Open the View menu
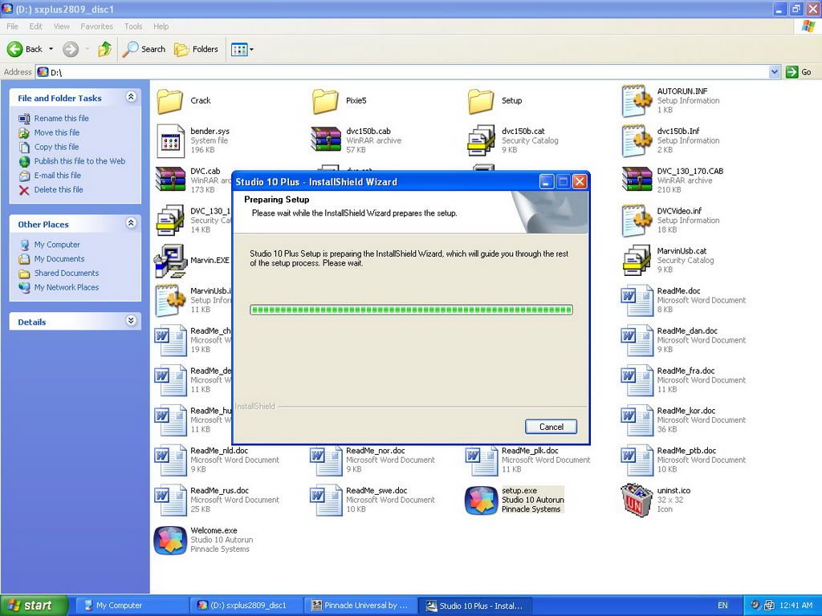Screen dimensions: 822x616 click(61, 26)
